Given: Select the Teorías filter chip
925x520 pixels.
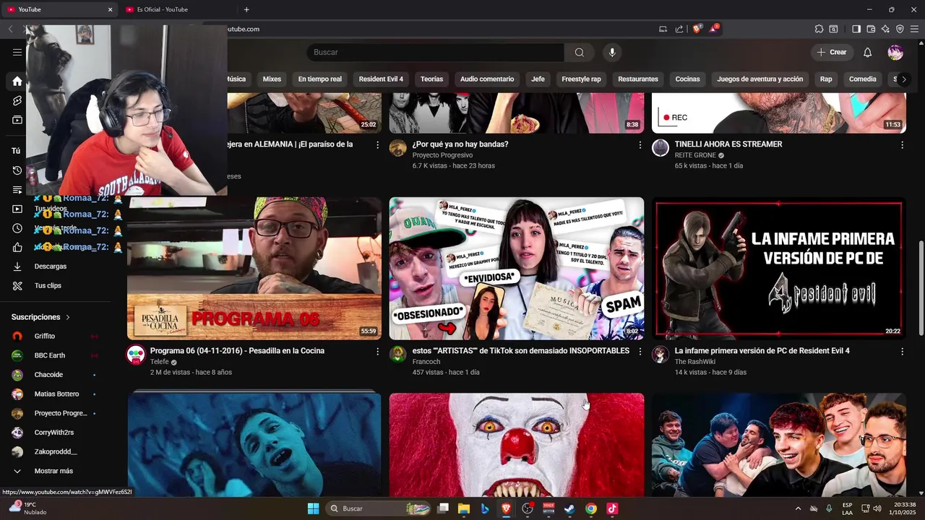Looking at the screenshot, I should point(431,79).
